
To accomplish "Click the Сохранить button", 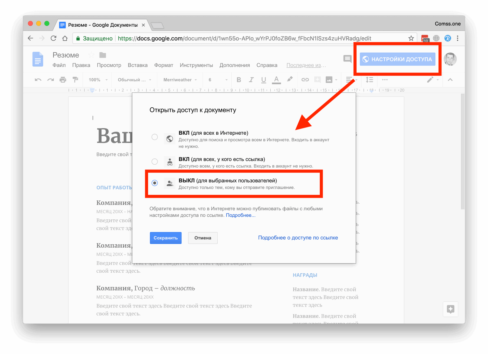I will pyautogui.click(x=166, y=238).
